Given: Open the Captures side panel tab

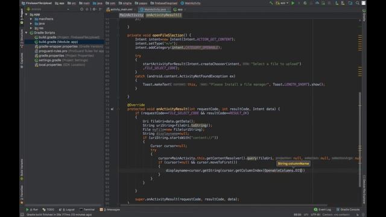Looking at the screenshot, I should [x=22, y=60].
